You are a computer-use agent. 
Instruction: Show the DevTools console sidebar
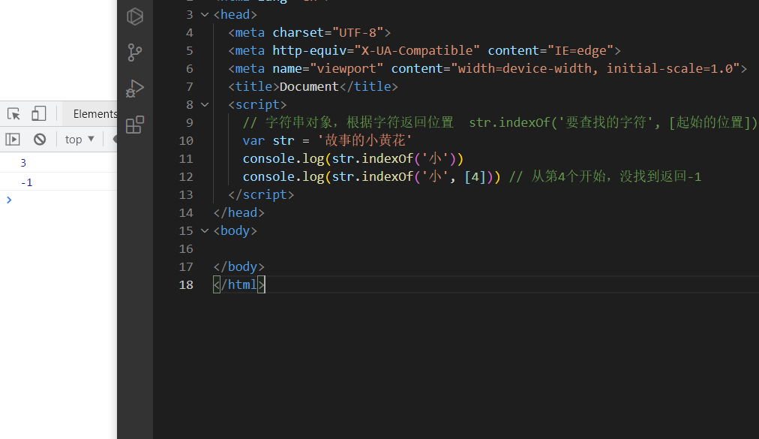click(x=13, y=140)
